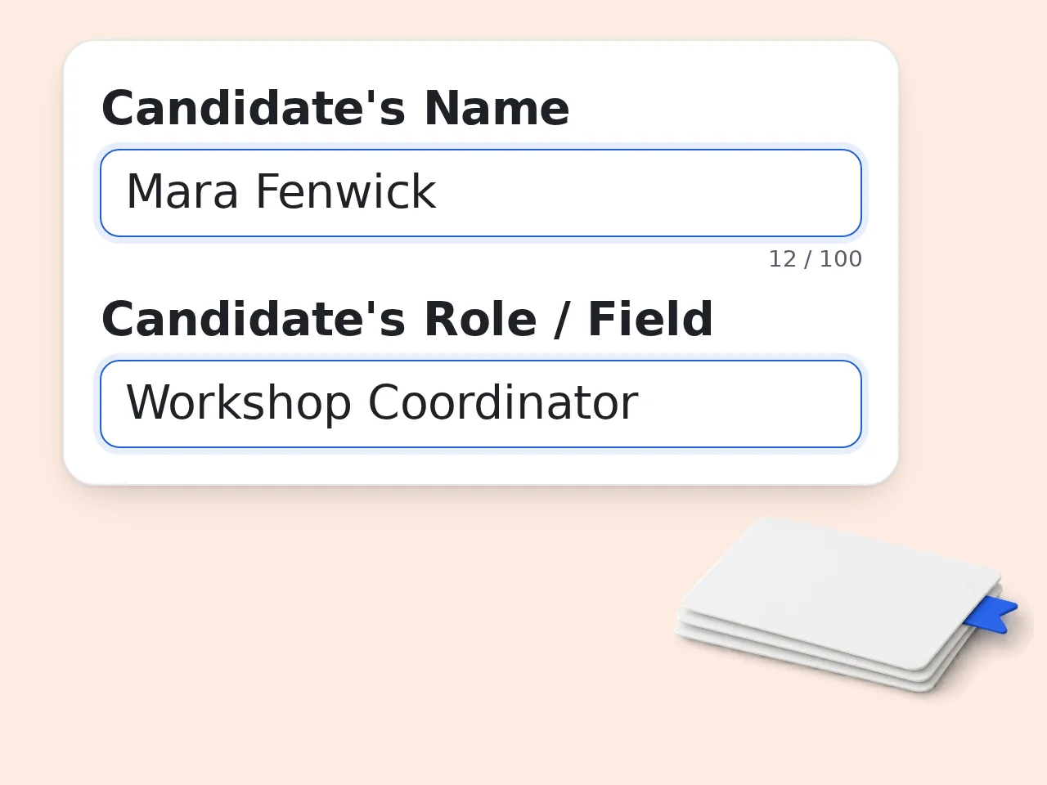Click the word "Name" in the first label
The height and width of the screenshot is (785, 1047).
[x=497, y=109]
